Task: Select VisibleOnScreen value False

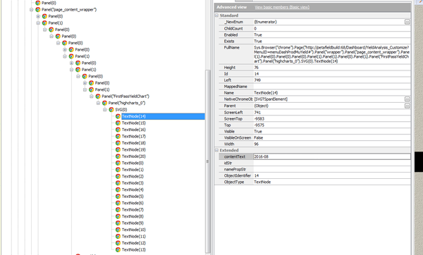Action: [258, 138]
